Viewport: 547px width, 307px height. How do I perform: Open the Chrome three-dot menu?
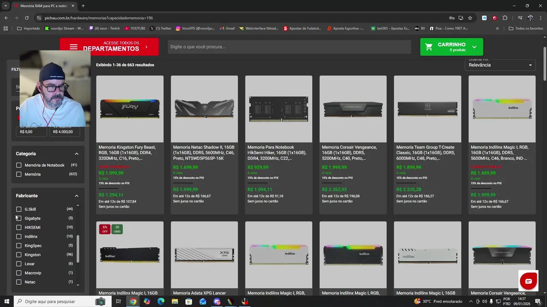coord(540,18)
